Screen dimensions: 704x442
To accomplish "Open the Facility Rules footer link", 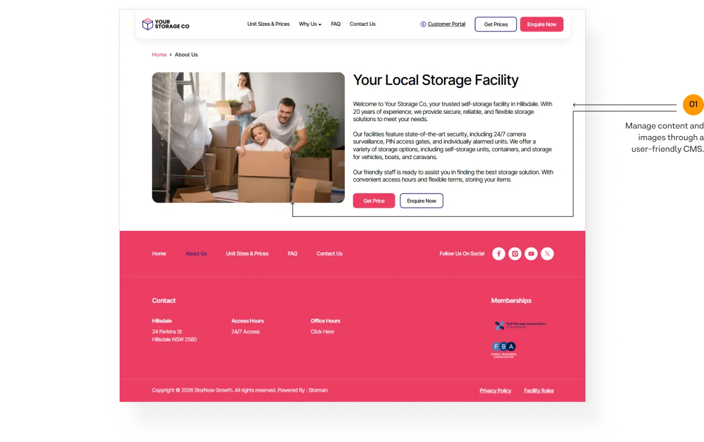I will click(x=539, y=390).
